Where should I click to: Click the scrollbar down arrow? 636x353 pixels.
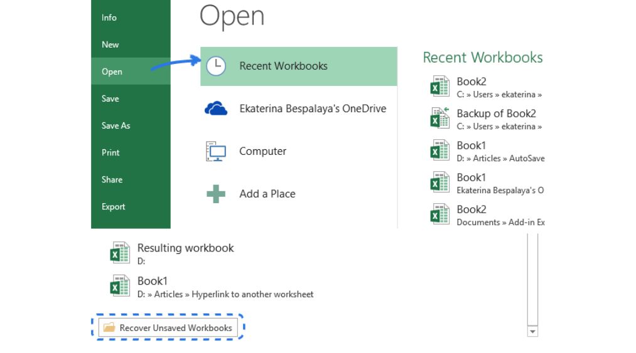point(532,332)
